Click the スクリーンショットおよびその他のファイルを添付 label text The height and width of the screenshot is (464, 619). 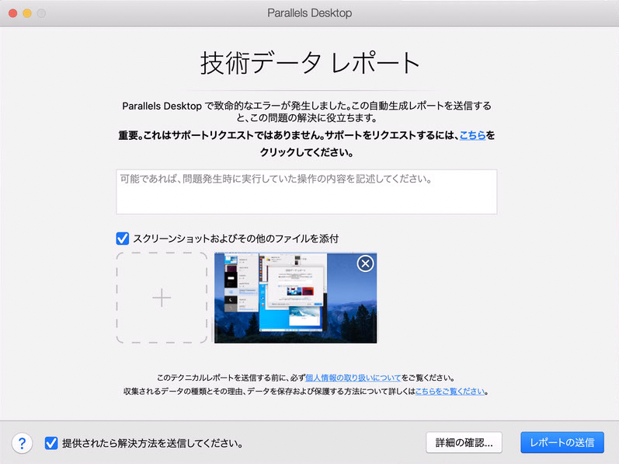point(236,239)
